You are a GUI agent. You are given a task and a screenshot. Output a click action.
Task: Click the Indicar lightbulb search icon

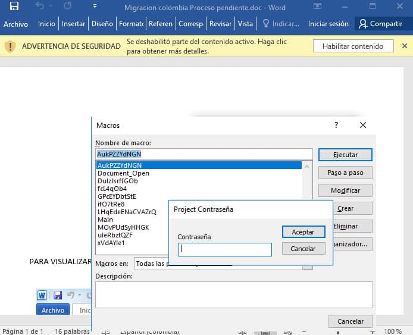266,24
